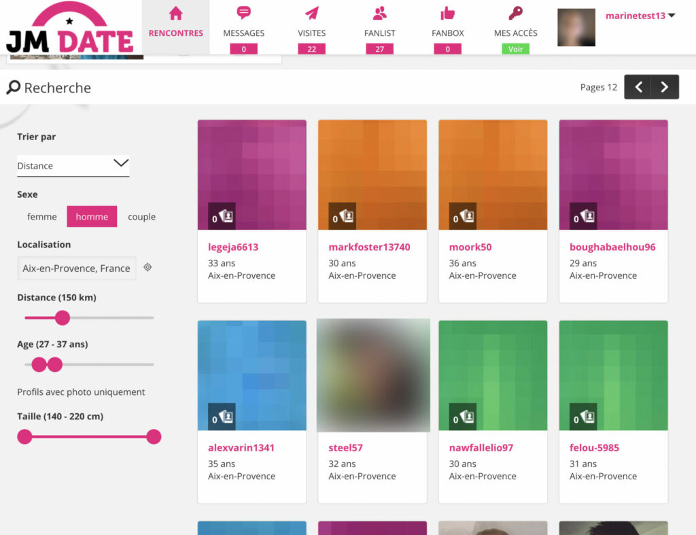
Task: Click steel57 blurred profile photo
Action: 373,375
